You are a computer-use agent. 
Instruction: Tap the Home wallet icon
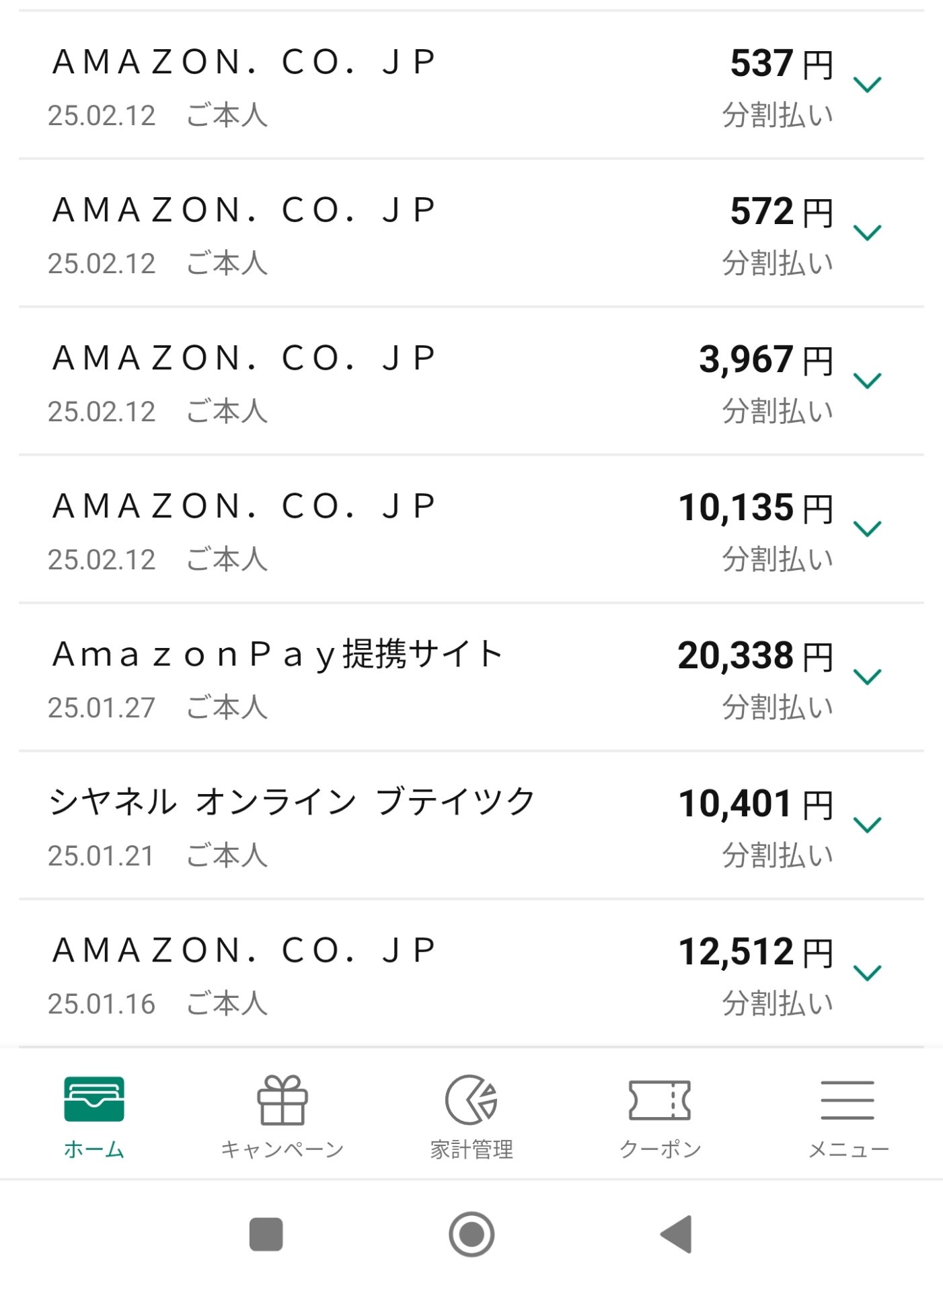[94, 1099]
